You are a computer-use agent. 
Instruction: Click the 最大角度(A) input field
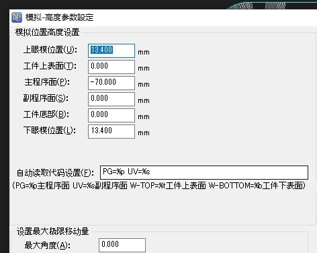[x=122, y=245]
